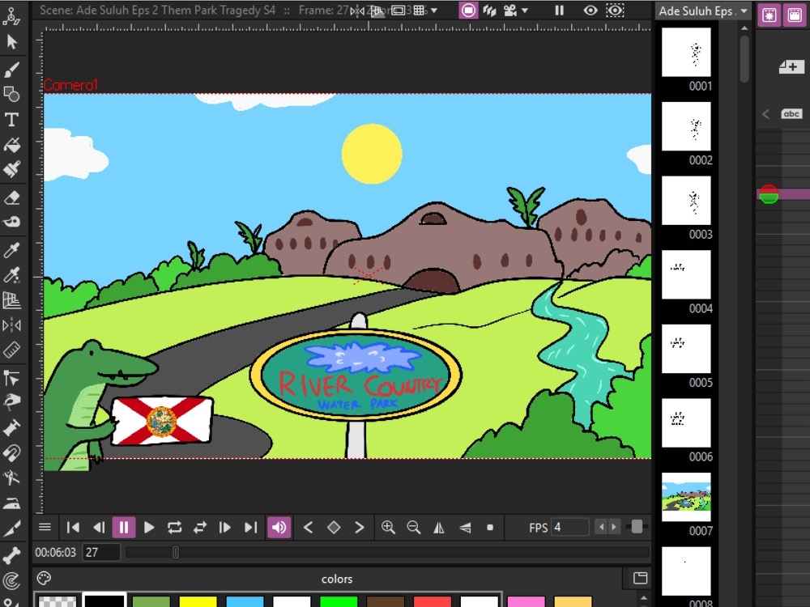Click the FPS value field
Image resolution: width=810 pixels, height=607 pixels.
point(569,527)
